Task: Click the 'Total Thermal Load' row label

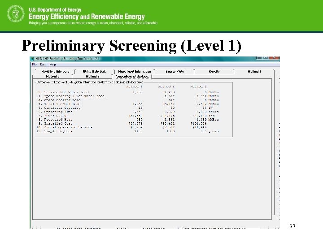Action: [62, 104]
